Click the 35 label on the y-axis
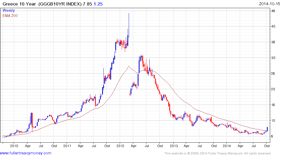This screenshot has height=157, width=283. click(x=273, y=42)
